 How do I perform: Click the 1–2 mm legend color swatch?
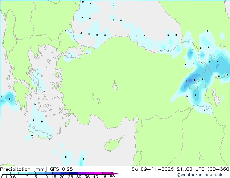coord(23,173)
